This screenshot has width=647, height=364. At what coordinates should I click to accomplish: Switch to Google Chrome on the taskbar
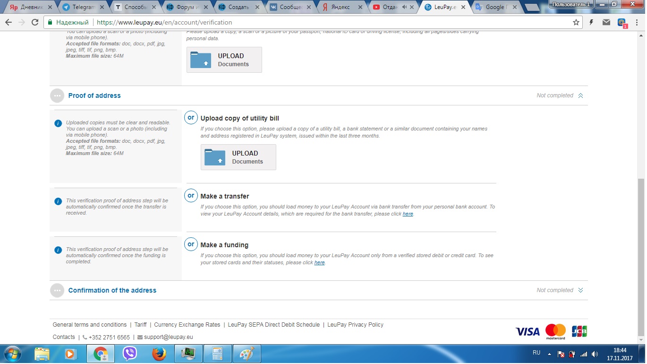click(x=101, y=354)
